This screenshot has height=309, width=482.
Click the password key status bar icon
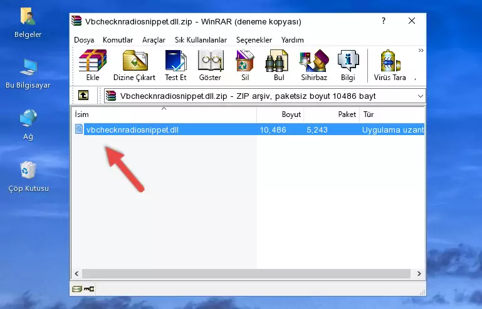point(89,289)
